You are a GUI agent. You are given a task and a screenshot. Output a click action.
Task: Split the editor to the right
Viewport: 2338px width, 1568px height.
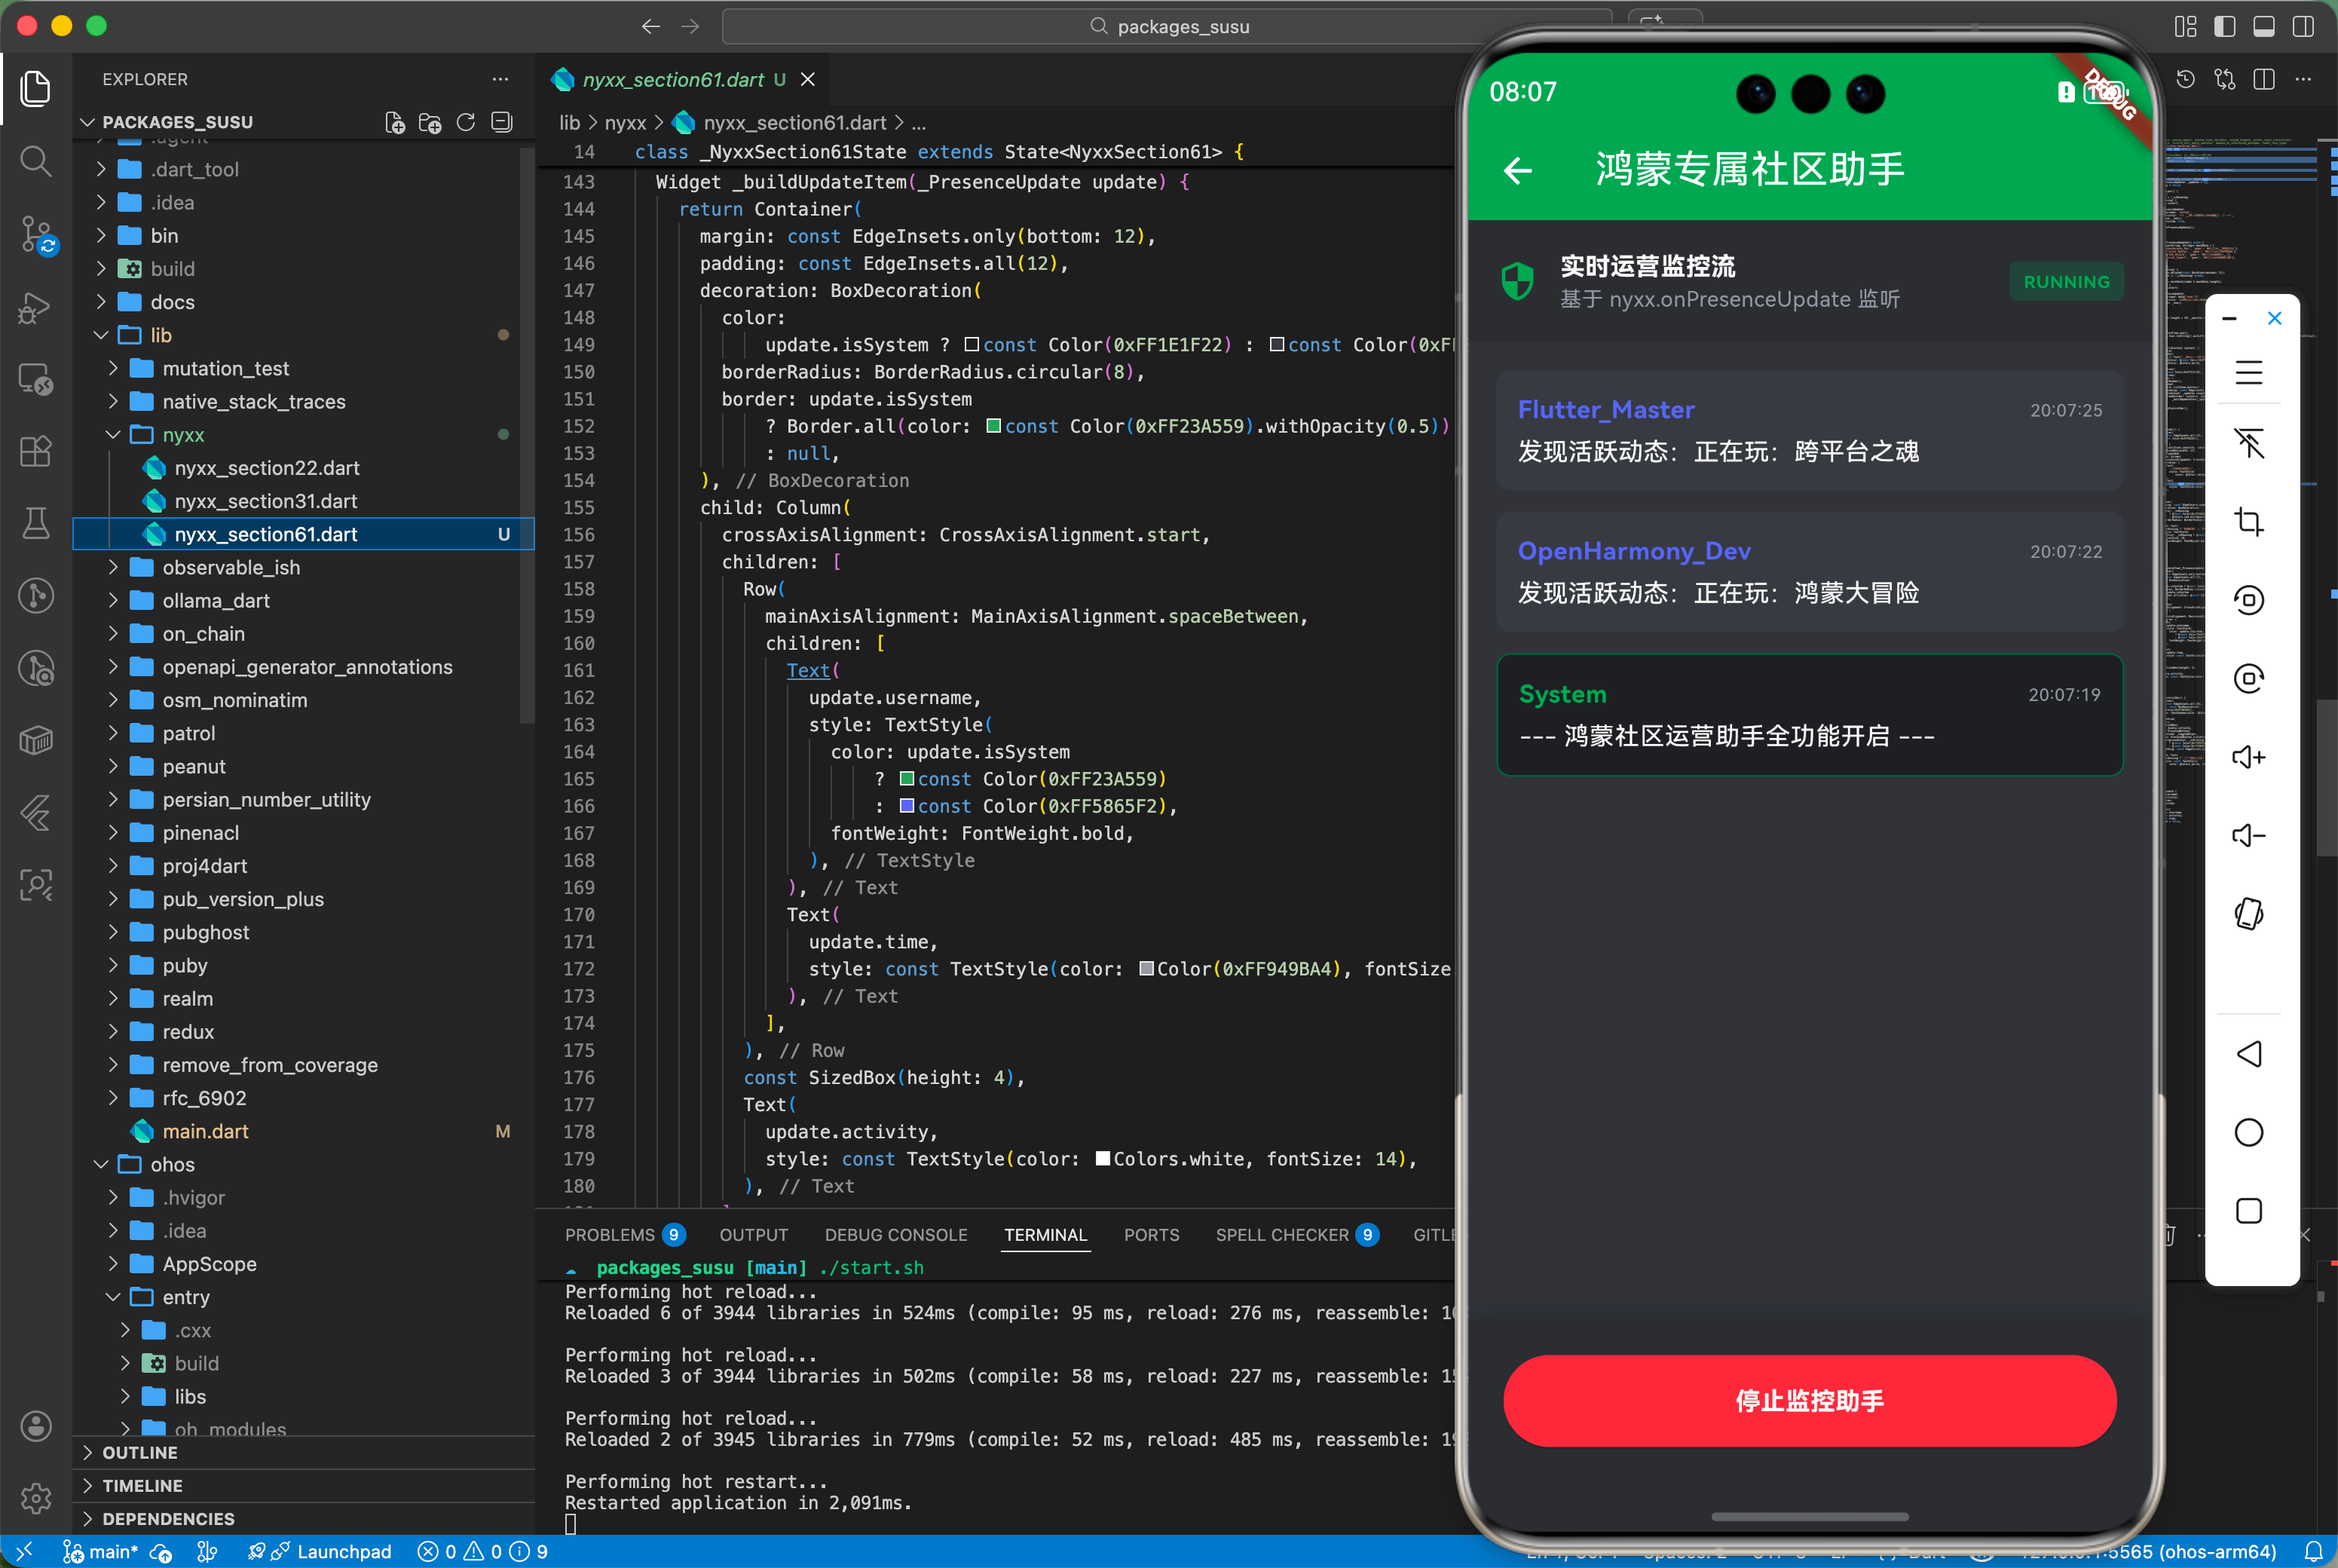tap(2264, 79)
